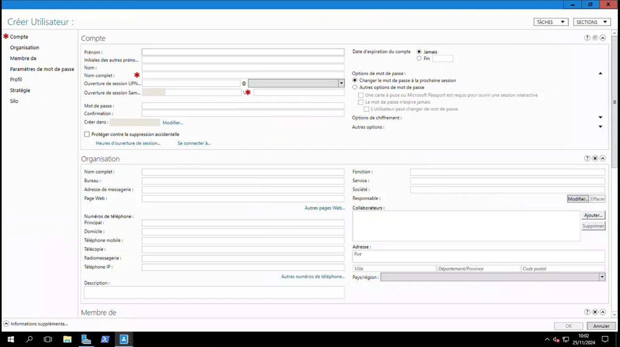This screenshot has height=347, width=620.
Task: Open Se connecter à link
Action: (x=194, y=144)
